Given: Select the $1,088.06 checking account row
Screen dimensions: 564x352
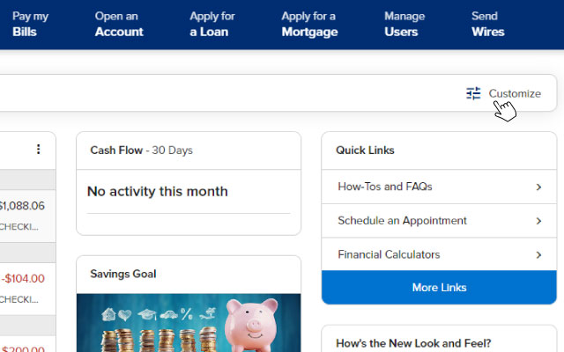Looking at the screenshot, I should point(27,216).
